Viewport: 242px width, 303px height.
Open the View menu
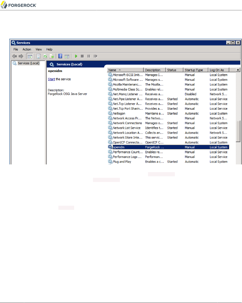coord(39,49)
